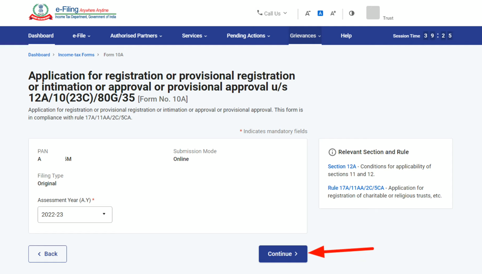Click the user profile avatar
The image size is (482, 274).
(x=373, y=13)
